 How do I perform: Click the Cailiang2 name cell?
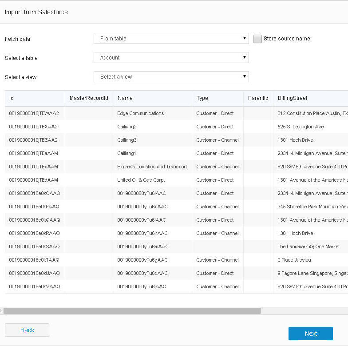(127, 127)
